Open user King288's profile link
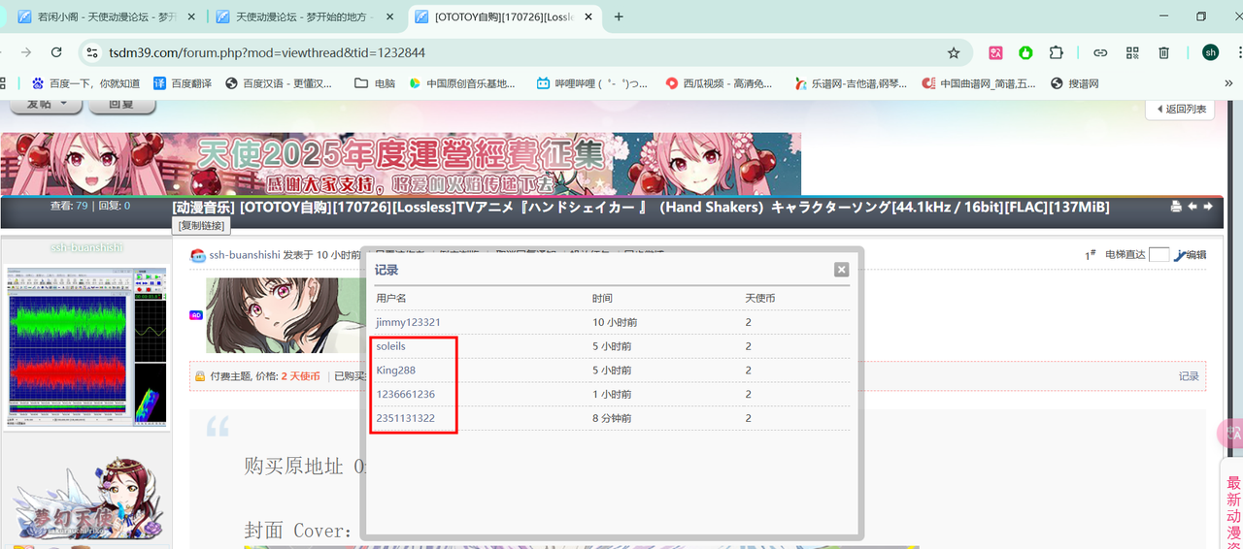The image size is (1243, 549). pos(395,371)
